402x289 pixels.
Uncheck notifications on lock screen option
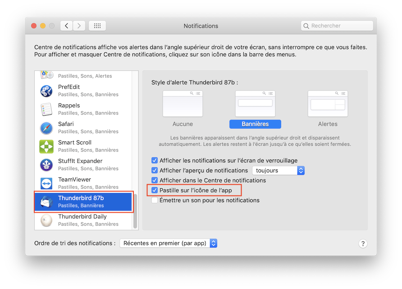point(154,161)
